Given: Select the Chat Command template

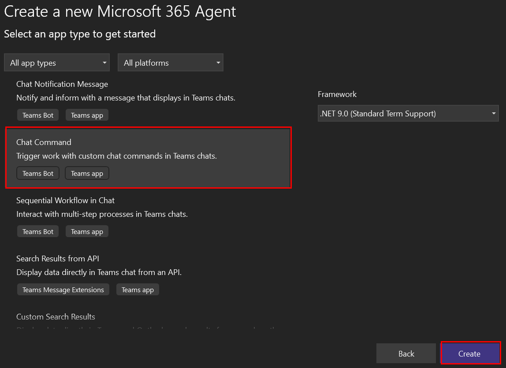Looking at the screenshot, I should (149, 157).
